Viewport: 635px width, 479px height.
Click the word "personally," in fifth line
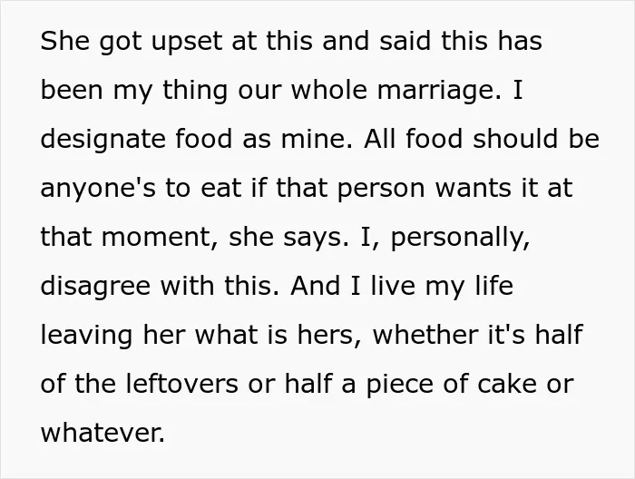(460, 239)
